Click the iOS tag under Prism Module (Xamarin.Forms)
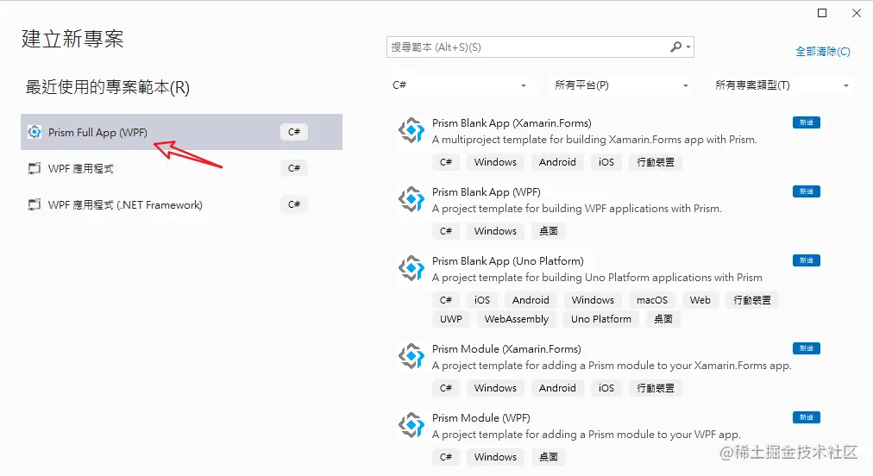This screenshot has height=476, width=873. [x=606, y=388]
